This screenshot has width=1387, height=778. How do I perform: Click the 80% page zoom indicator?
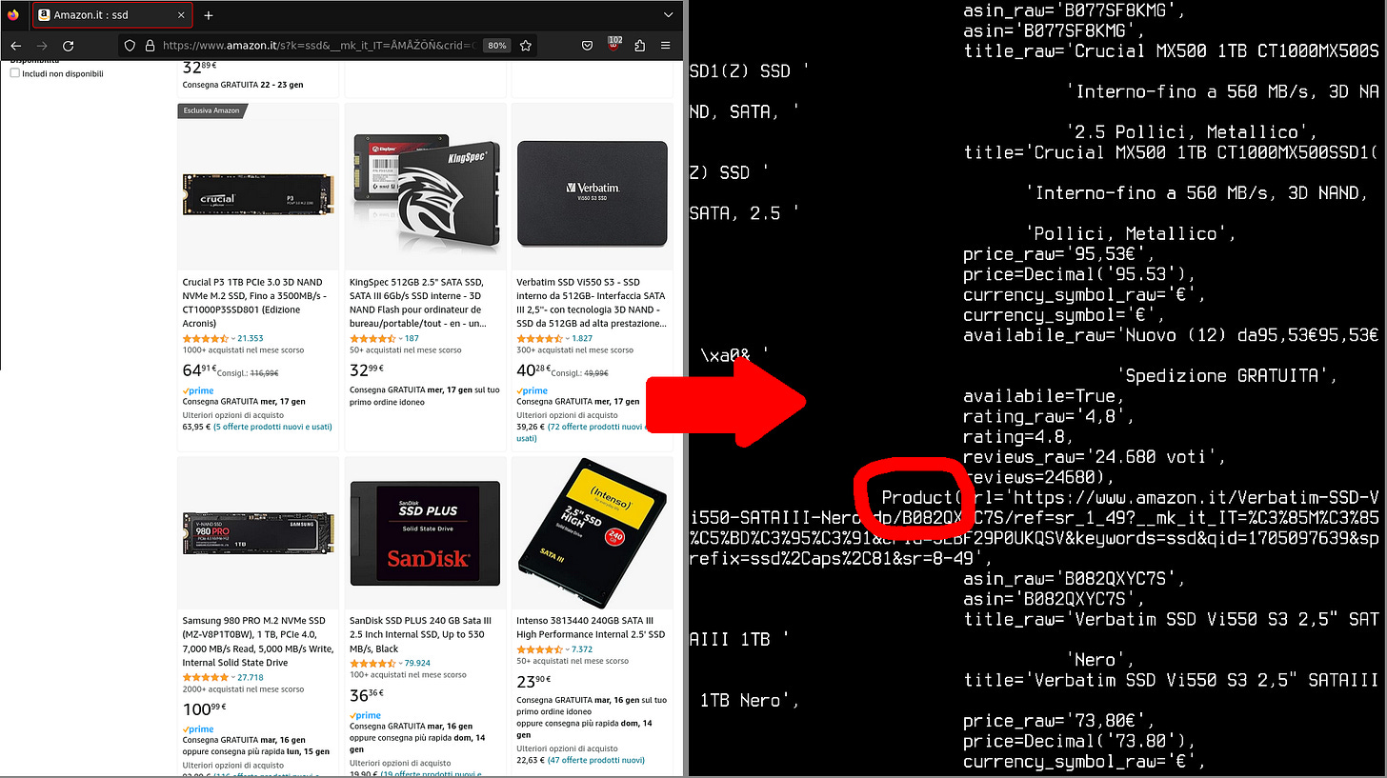coord(496,45)
